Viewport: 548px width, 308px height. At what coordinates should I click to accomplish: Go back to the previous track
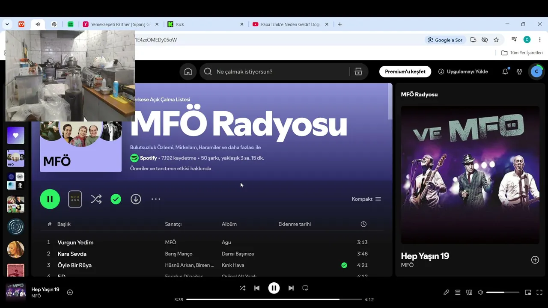click(257, 288)
